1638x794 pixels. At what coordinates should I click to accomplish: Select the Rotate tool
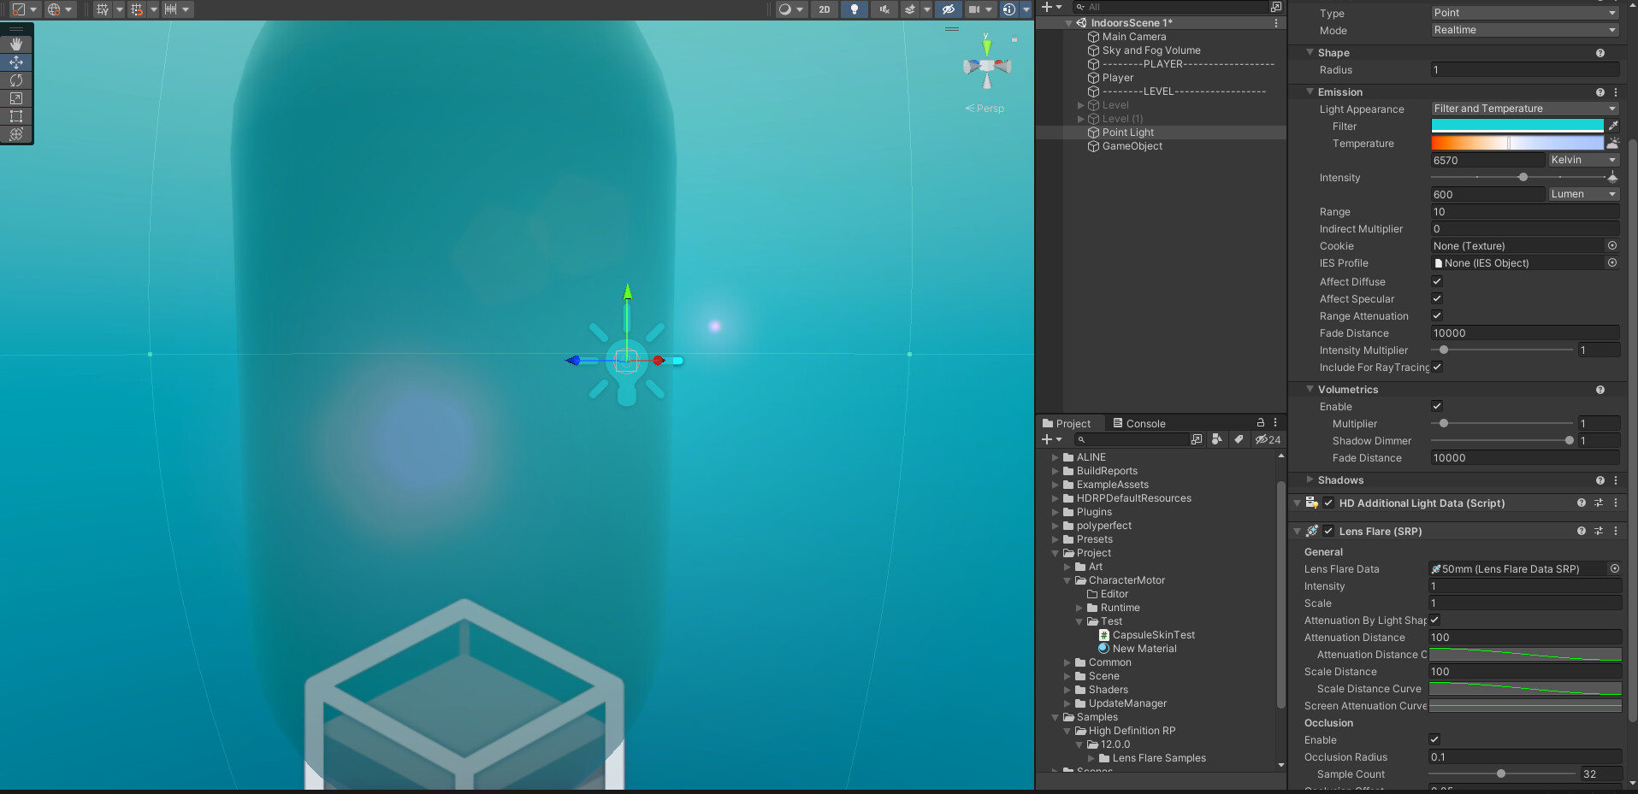pyautogui.click(x=15, y=79)
